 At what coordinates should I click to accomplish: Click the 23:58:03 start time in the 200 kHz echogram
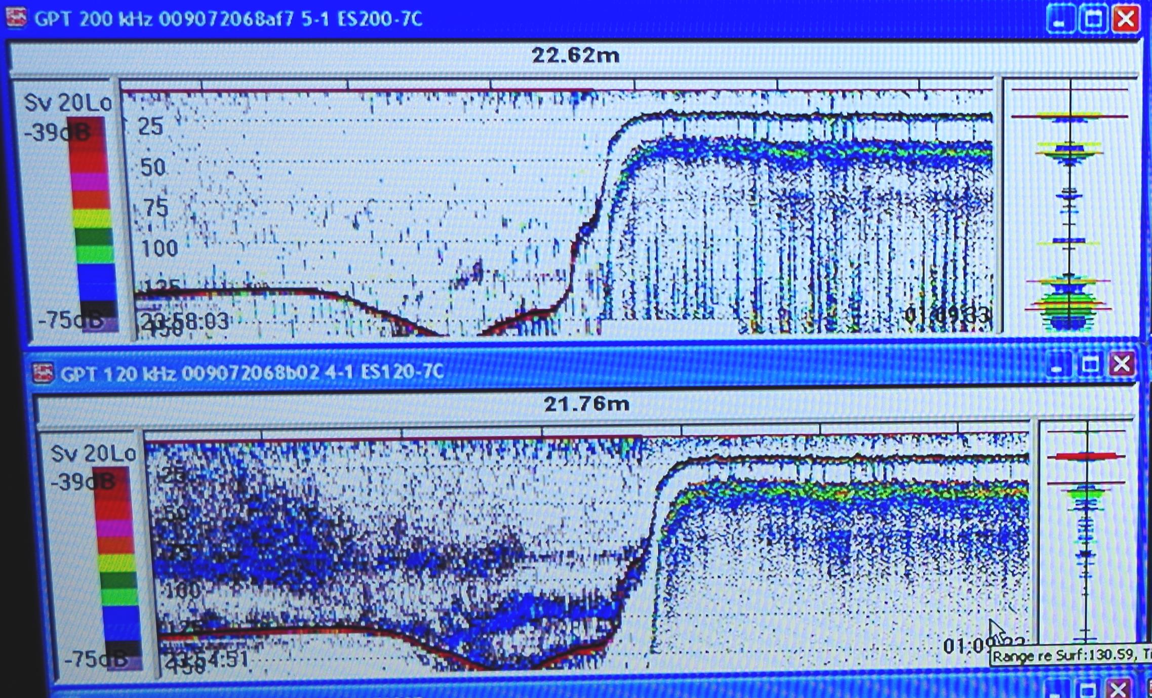tap(184, 321)
